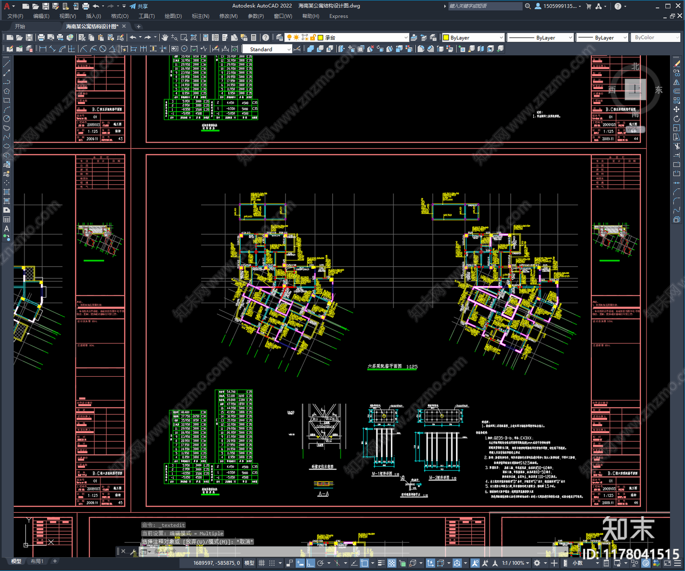Image resolution: width=685 pixels, height=571 pixels.
Task: Open the Express menu
Action: click(x=339, y=16)
